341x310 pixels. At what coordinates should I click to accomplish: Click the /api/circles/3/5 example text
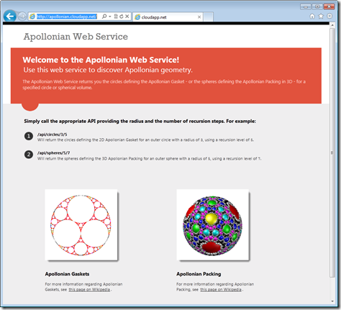[52, 135]
